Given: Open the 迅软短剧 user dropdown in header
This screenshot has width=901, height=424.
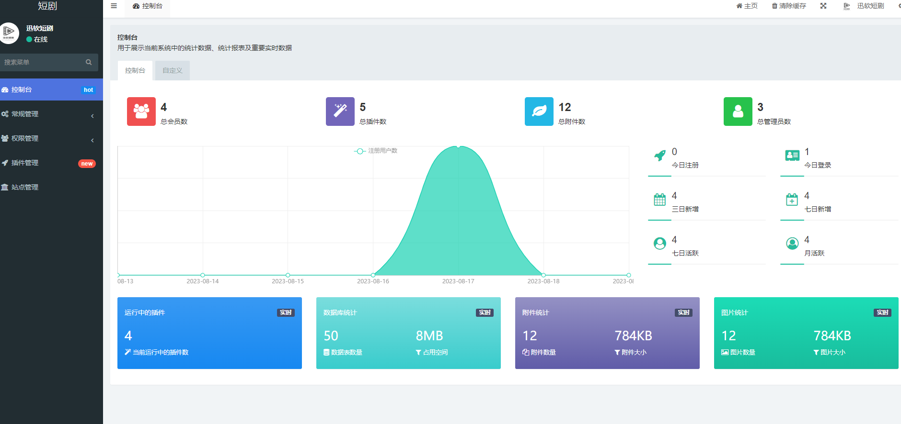Looking at the screenshot, I should [x=864, y=6].
